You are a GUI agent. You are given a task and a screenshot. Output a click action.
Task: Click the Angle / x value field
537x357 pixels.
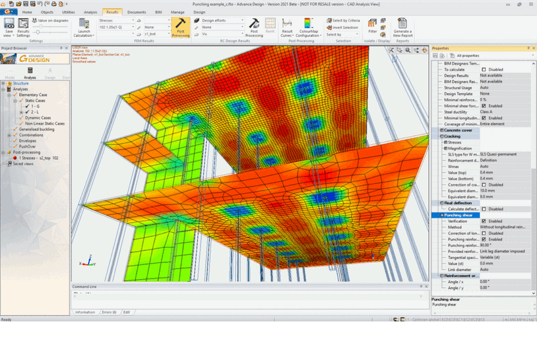(505, 282)
